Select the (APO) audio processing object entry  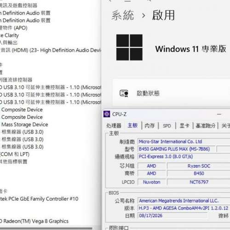click(x=14, y=28)
